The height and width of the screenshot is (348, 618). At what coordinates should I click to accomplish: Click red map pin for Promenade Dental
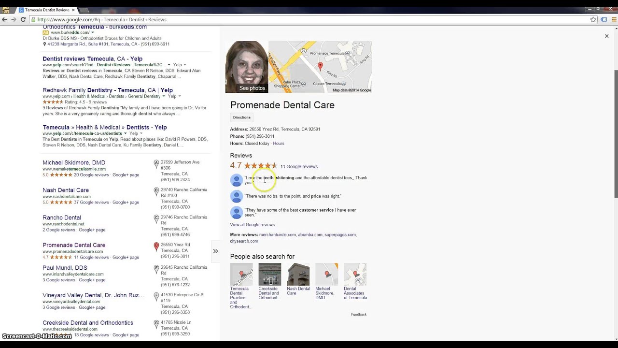tap(156, 246)
